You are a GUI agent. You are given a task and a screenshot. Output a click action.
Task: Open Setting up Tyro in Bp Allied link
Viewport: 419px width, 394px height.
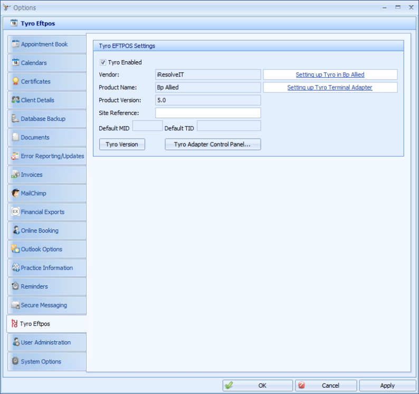coord(330,74)
